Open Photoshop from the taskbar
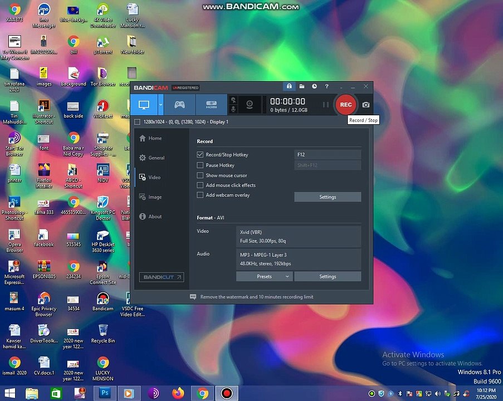This screenshot has height=401, width=503. point(105,393)
